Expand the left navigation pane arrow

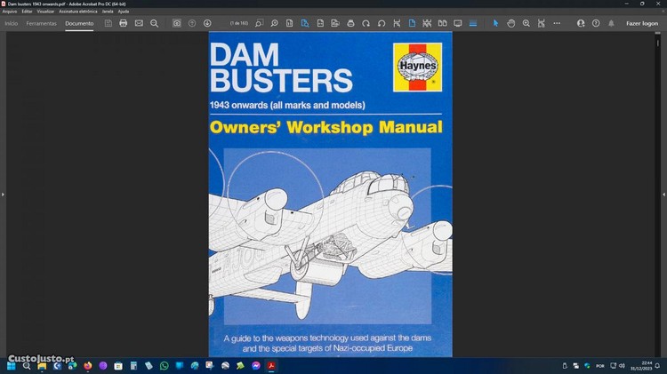[4, 194]
